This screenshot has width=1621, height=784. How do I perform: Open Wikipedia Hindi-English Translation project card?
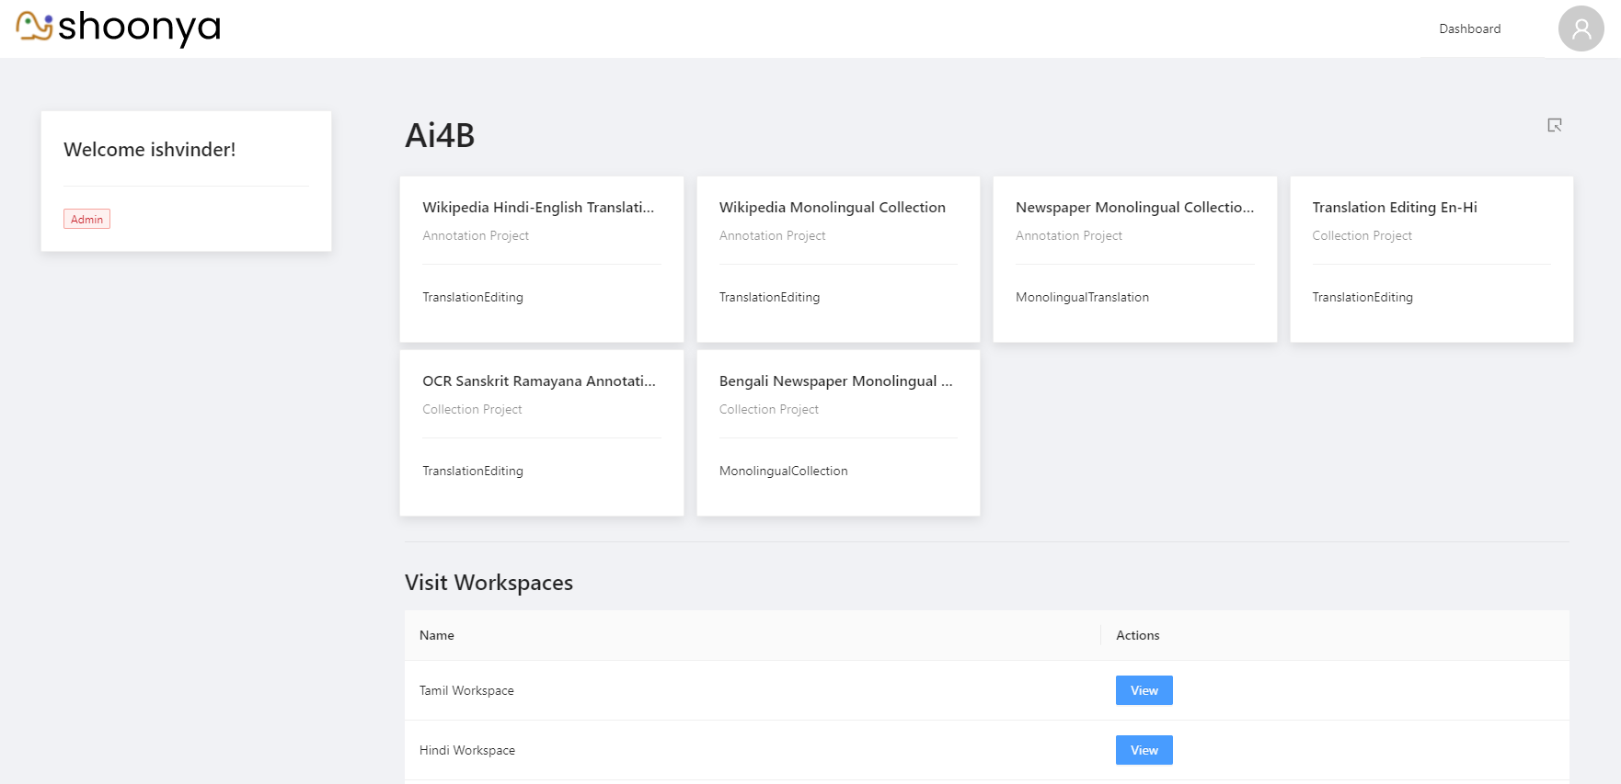tap(542, 259)
